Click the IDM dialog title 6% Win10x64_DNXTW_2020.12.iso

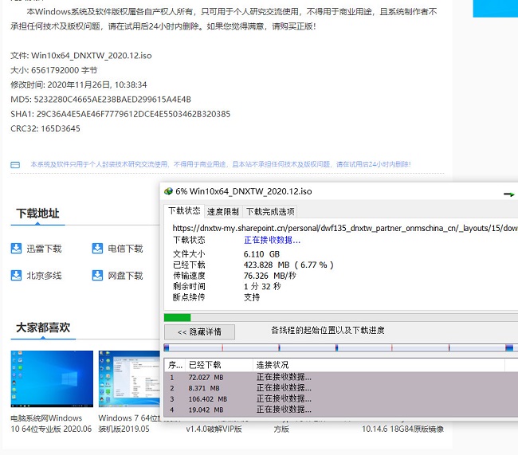point(244,191)
